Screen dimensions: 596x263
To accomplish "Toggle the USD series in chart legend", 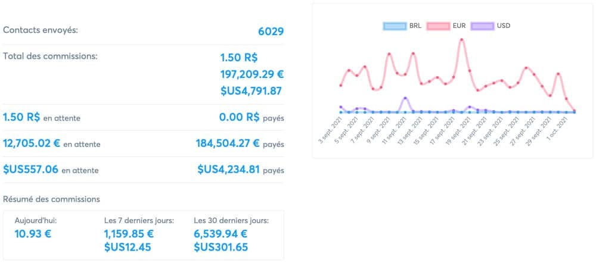I will (491, 26).
